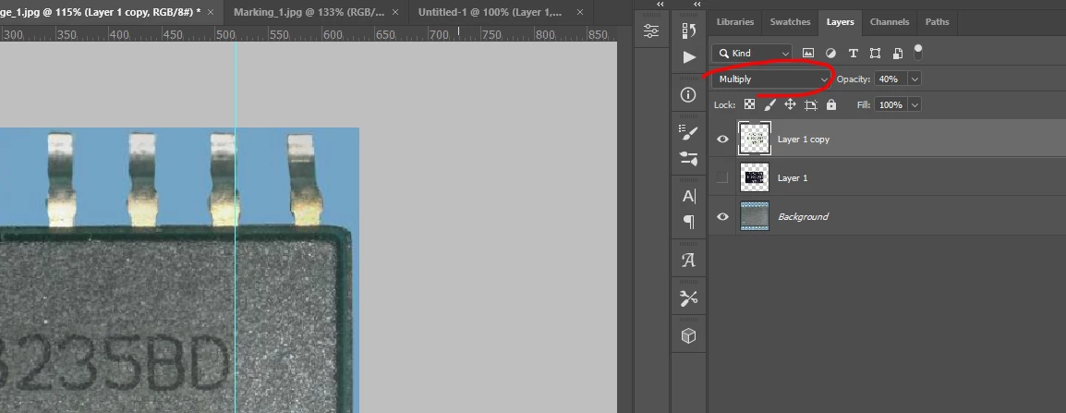The image size is (1066, 413).
Task: Toggle the layer filtering switch
Action: pos(918,52)
